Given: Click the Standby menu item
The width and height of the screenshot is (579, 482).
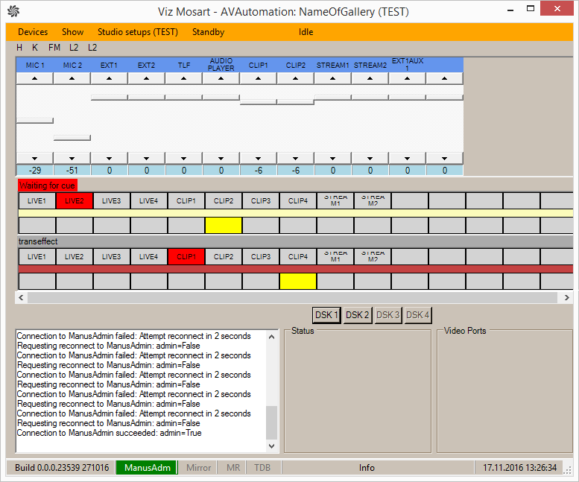Looking at the screenshot, I should tap(208, 32).
